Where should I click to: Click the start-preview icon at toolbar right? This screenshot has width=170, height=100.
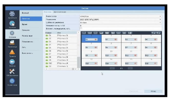153,33
